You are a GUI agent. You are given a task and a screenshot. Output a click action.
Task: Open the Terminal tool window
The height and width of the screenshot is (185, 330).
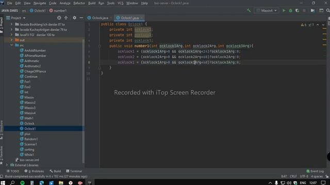click(74, 171)
